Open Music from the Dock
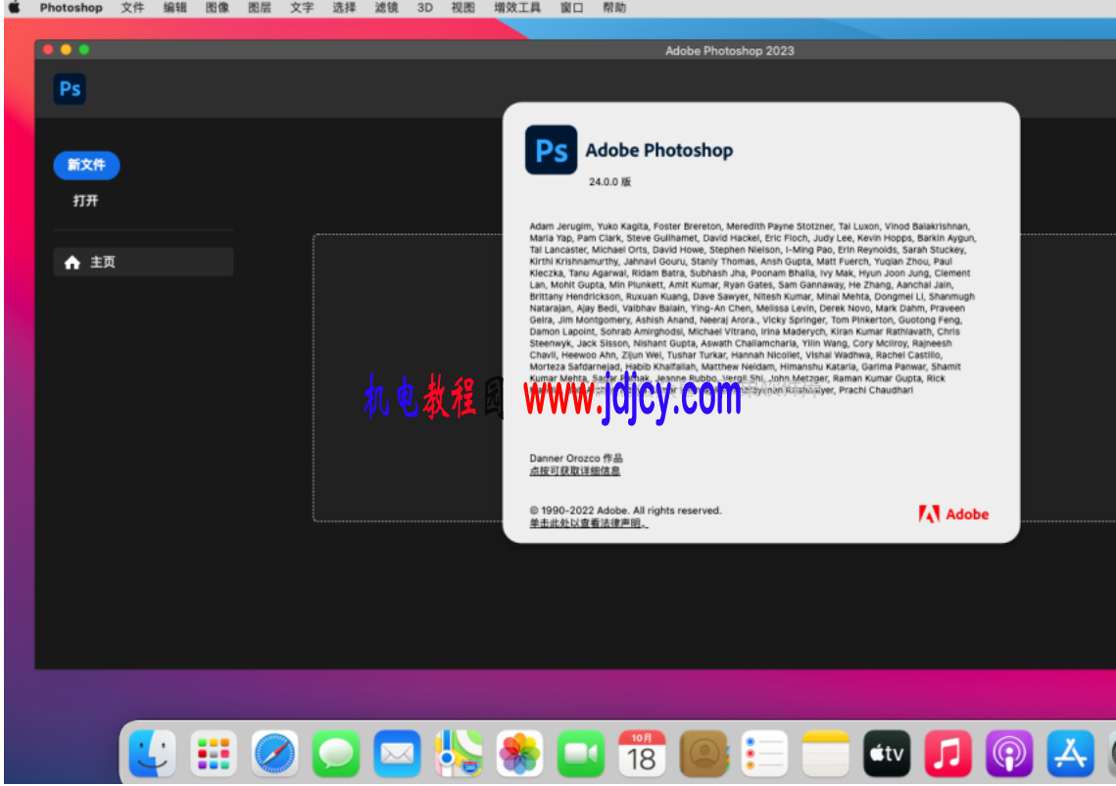1116x786 pixels. pyautogui.click(x=948, y=754)
